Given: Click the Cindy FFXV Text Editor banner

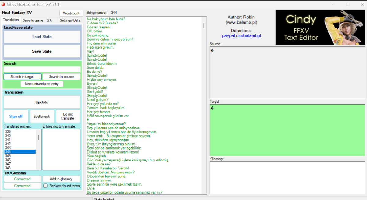Looking at the screenshot, I should 320,28.
